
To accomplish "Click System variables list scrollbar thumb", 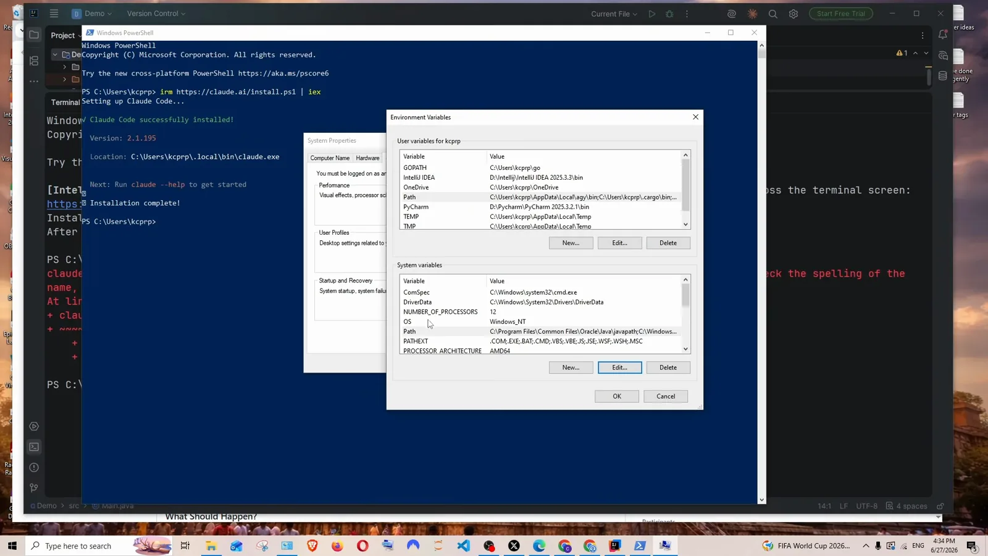I will click(685, 295).
